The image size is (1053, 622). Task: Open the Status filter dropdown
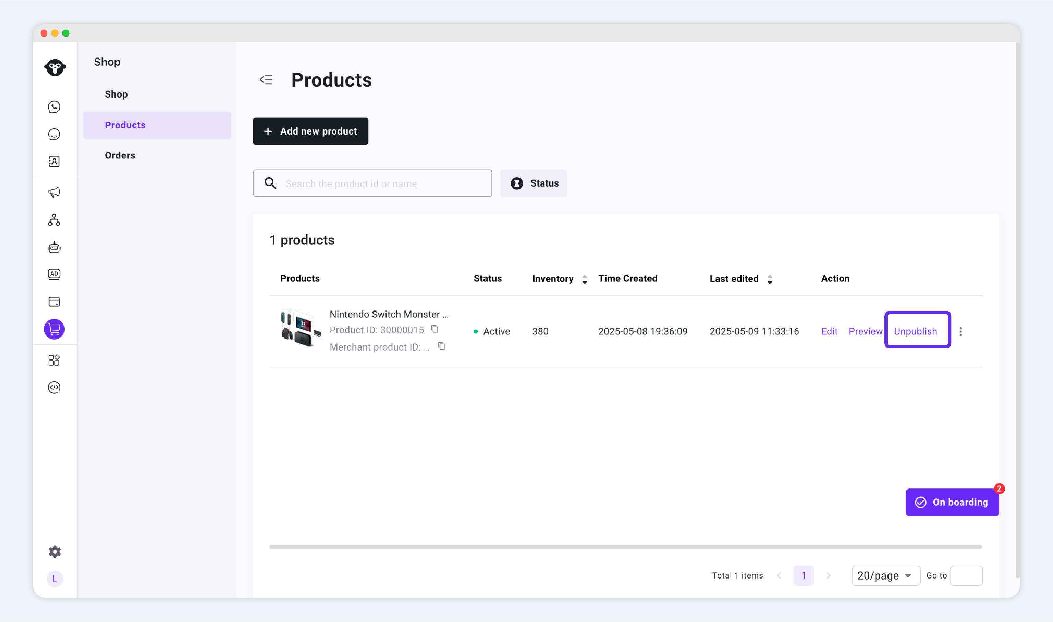[x=534, y=183]
